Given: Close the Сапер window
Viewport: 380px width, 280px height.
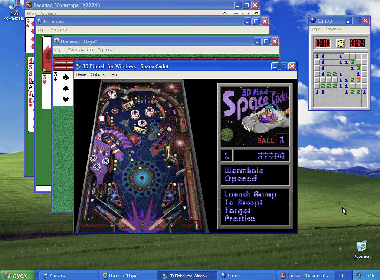Looking at the screenshot, I should [366, 20].
